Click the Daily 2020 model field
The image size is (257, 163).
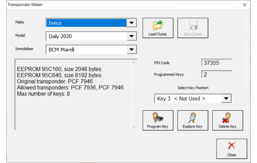87,36
